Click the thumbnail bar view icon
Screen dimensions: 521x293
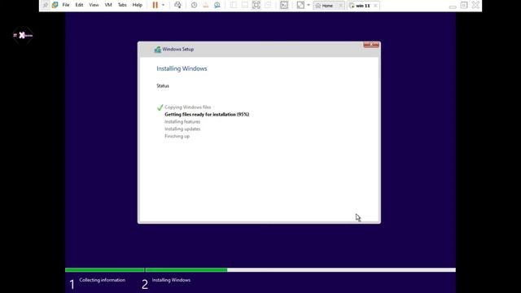point(245,5)
